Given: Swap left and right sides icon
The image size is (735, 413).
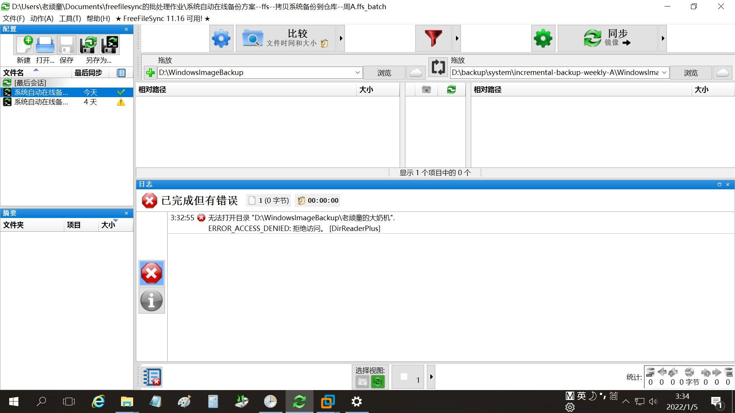Looking at the screenshot, I should [x=438, y=67].
